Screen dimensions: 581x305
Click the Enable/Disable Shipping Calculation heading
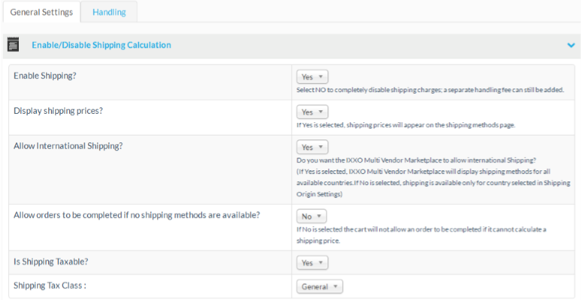click(x=101, y=45)
